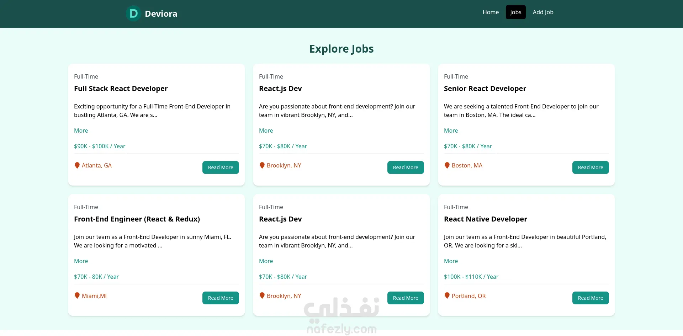Click the Deviora logo icon

coord(133,14)
